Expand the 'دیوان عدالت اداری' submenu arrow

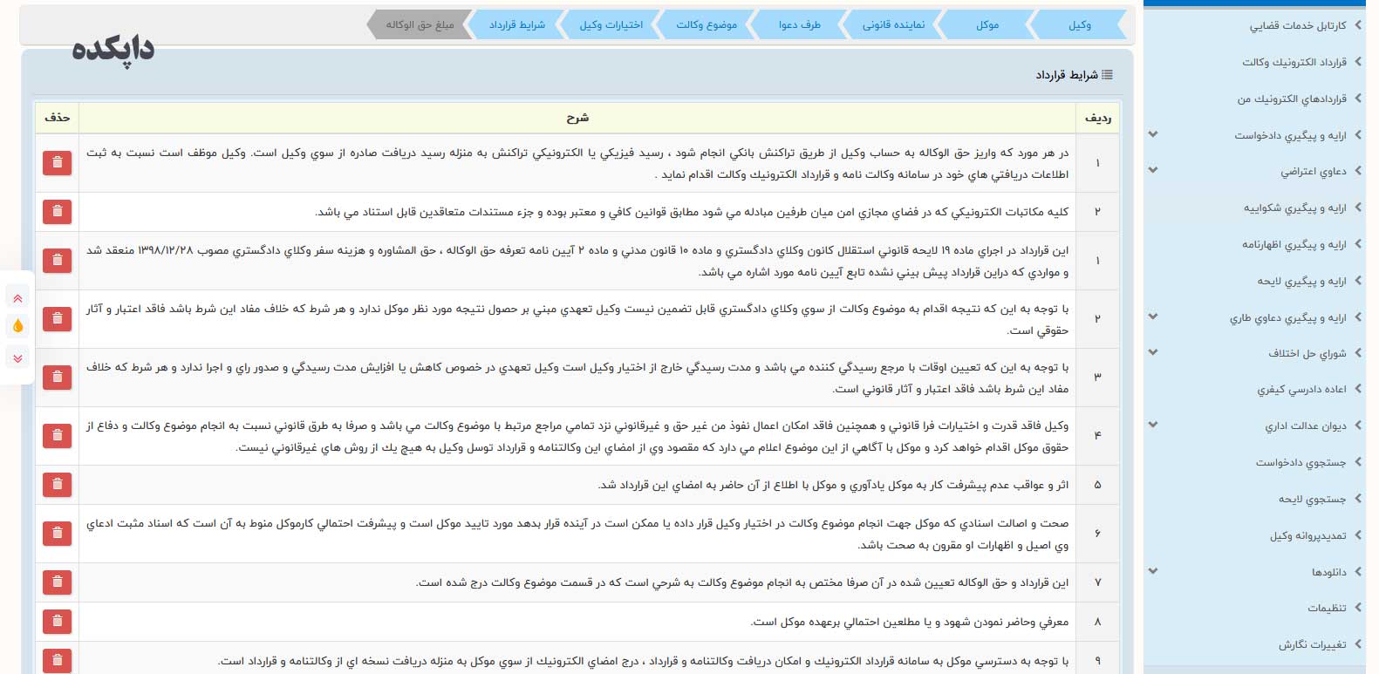click(x=1153, y=425)
